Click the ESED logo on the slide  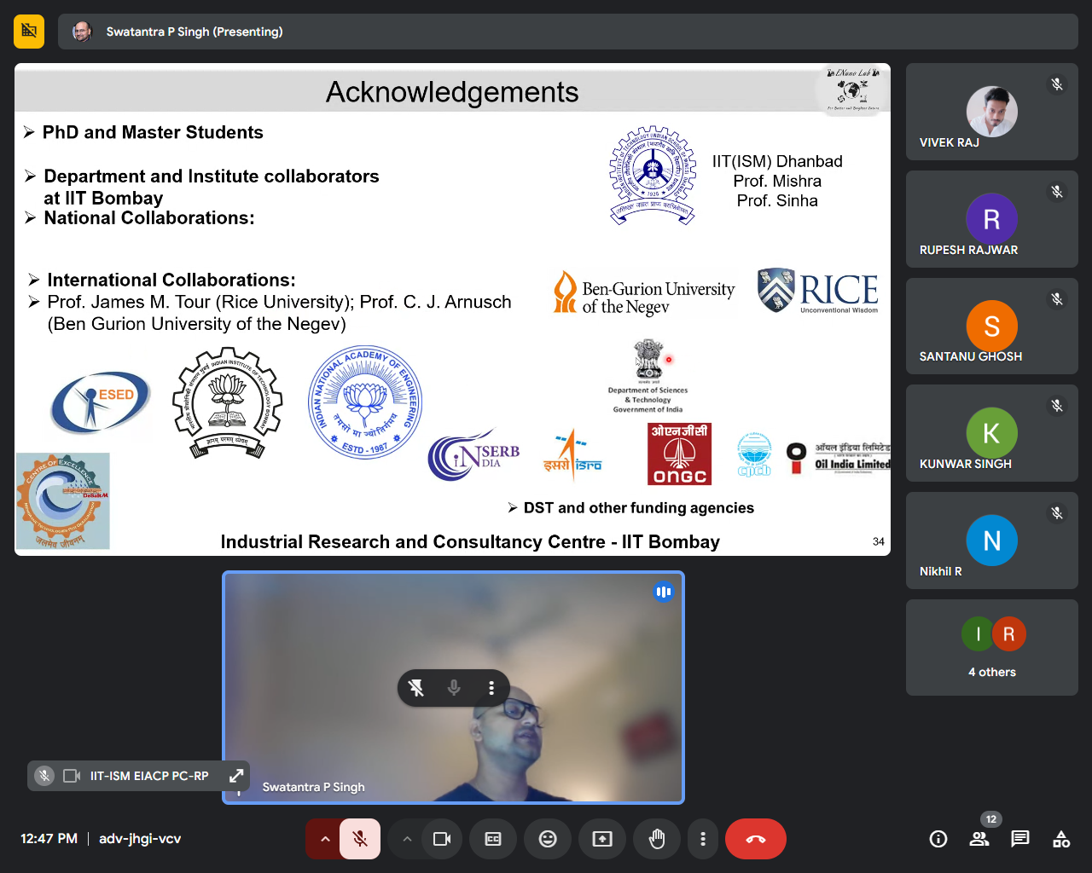pos(101,402)
